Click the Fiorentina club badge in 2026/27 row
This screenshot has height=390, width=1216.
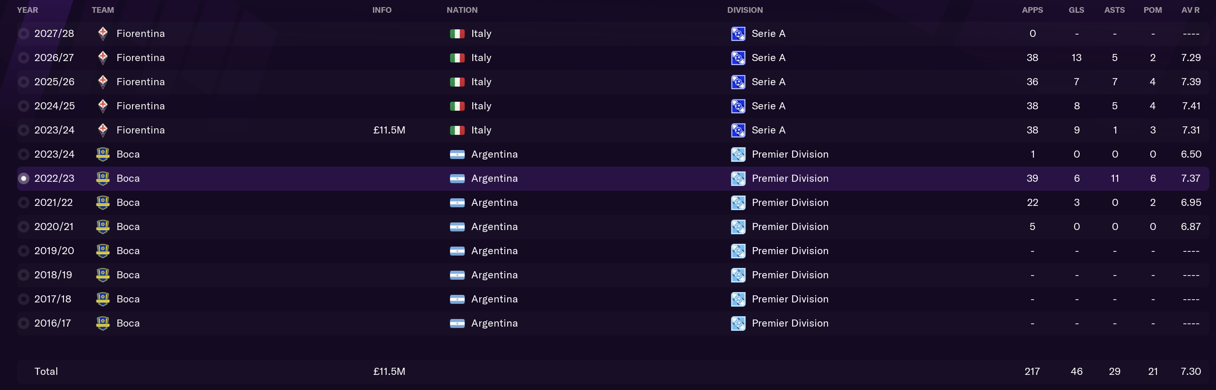tap(103, 58)
